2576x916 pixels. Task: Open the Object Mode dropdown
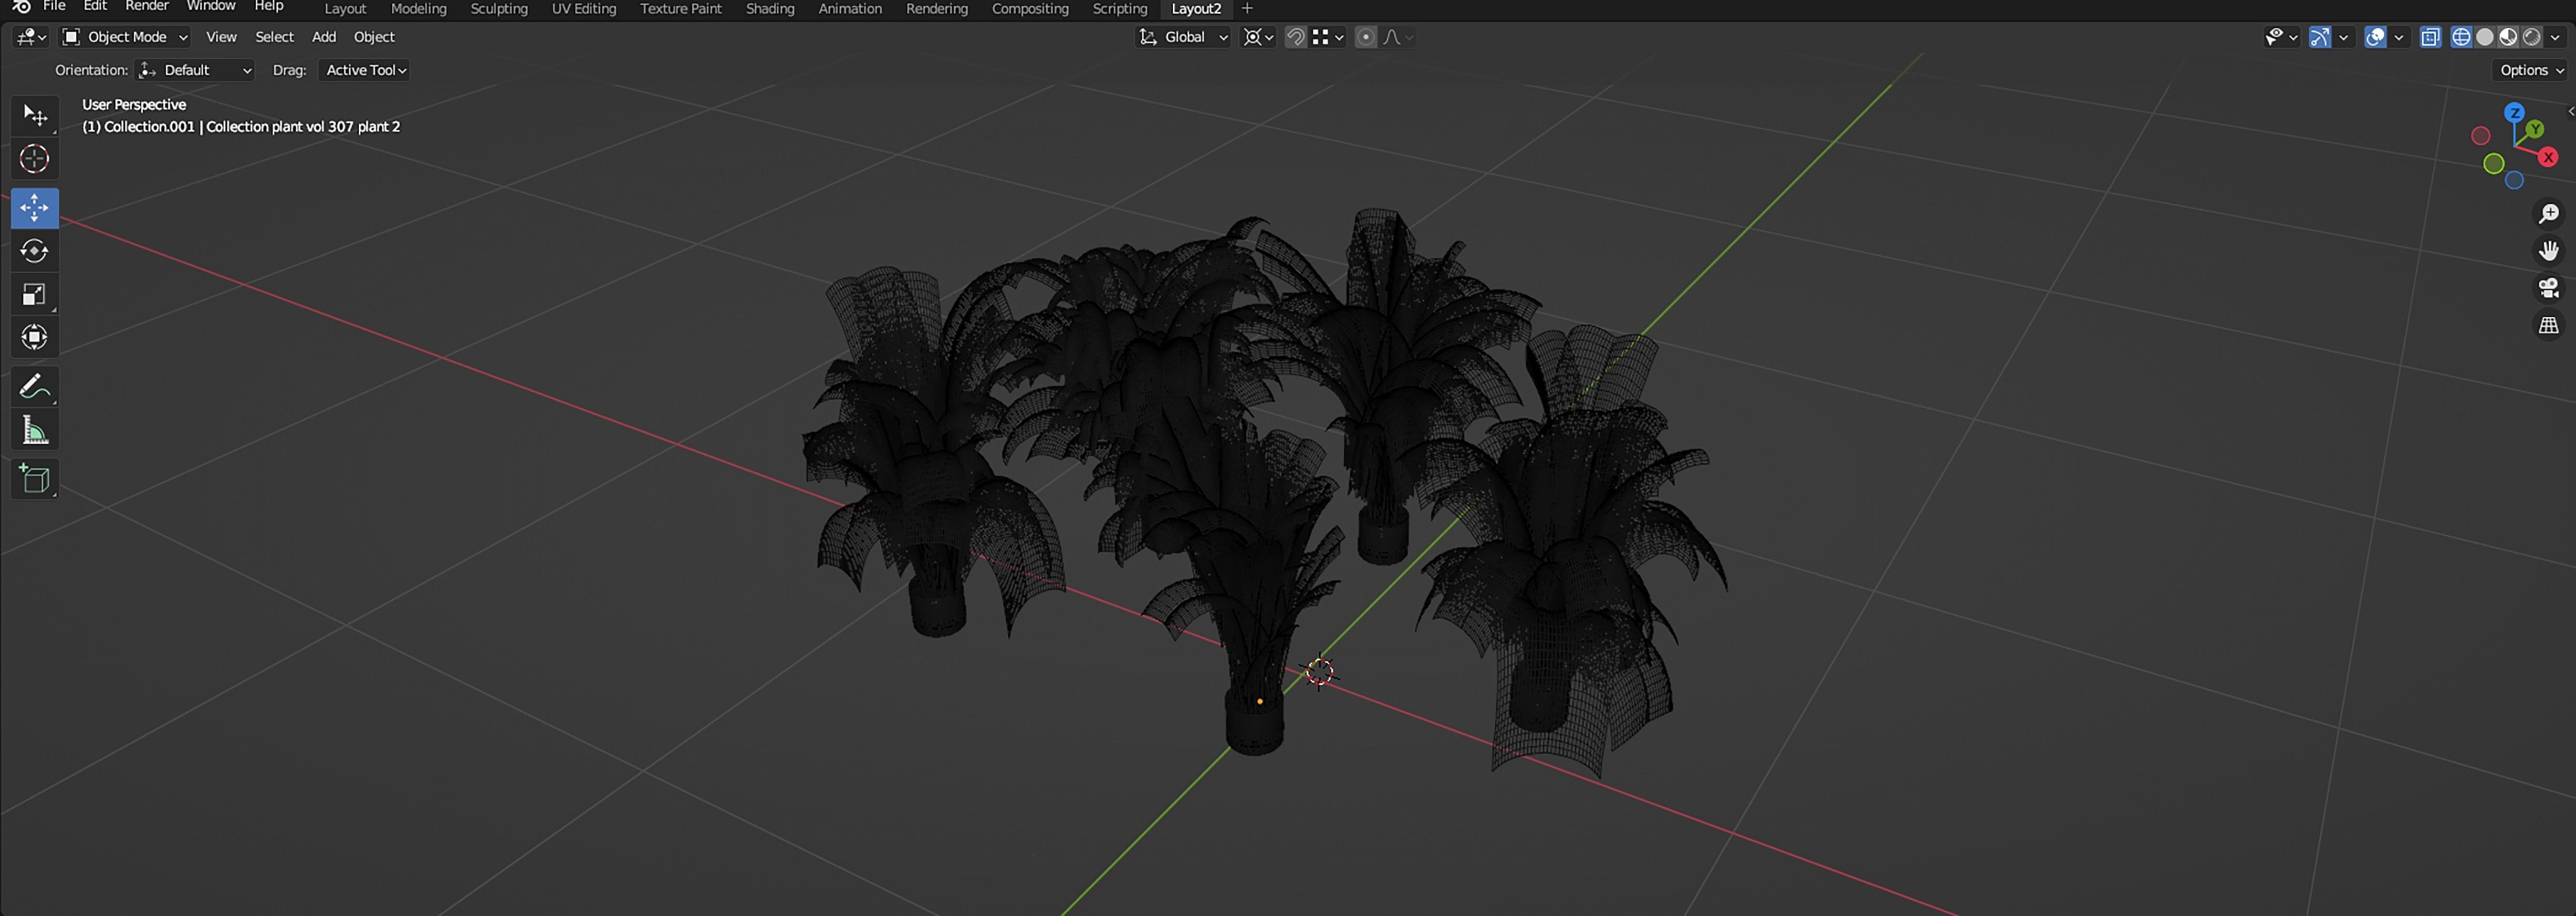(x=125, y=37)
